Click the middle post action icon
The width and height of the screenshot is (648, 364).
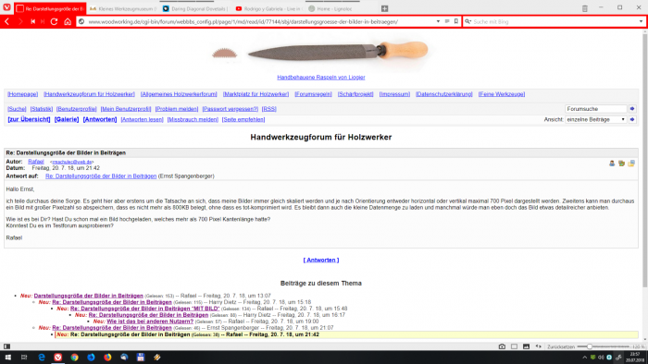point(621,164)
